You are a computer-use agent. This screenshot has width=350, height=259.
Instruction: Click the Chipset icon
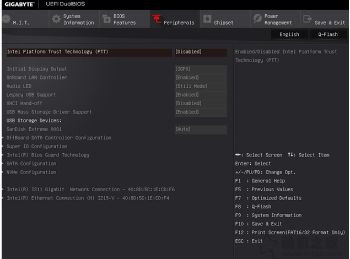click(207, 19)
